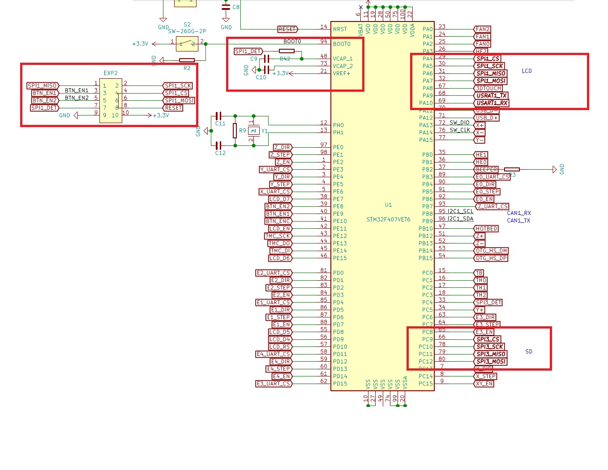Image resolution: width=608 pixels, height=470 pixels.
Task: Click the SPI3_MISO net label
Action: [x=491, y=354]
